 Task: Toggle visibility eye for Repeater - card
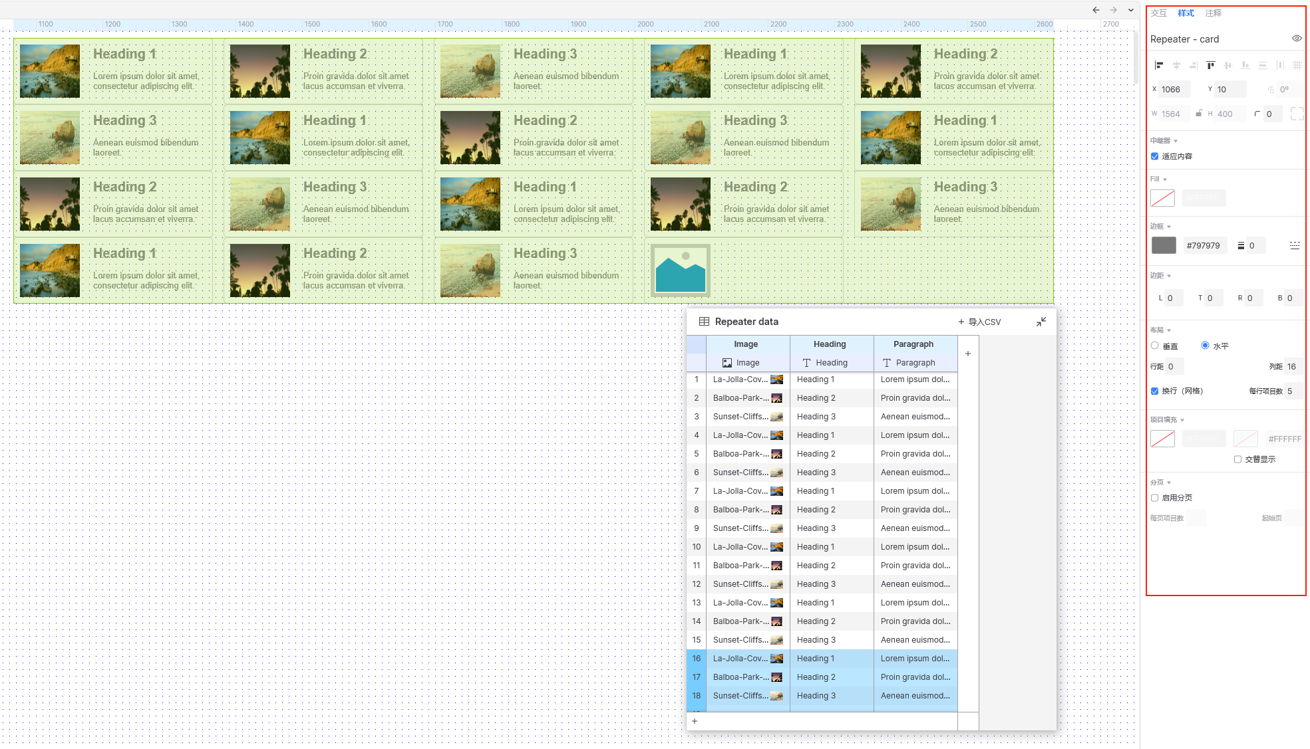(1296, 39)
